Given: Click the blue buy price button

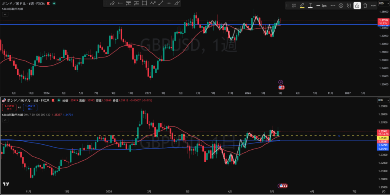Looking at the screenshot, I should (x=30, y=107).
